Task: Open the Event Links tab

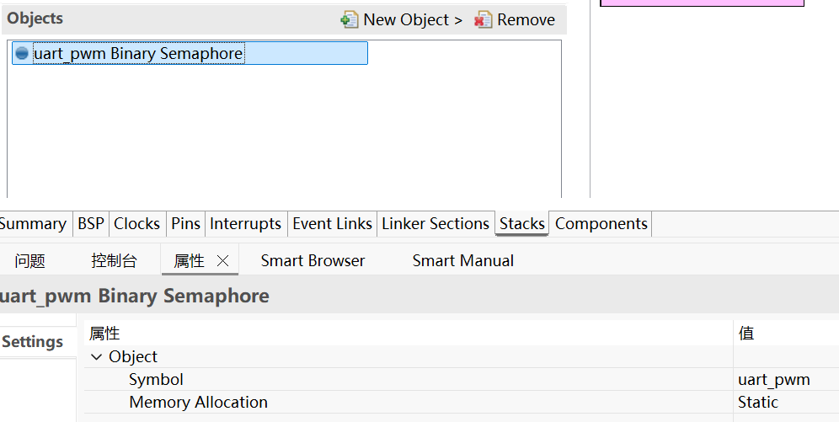Action: pos(332,224)
